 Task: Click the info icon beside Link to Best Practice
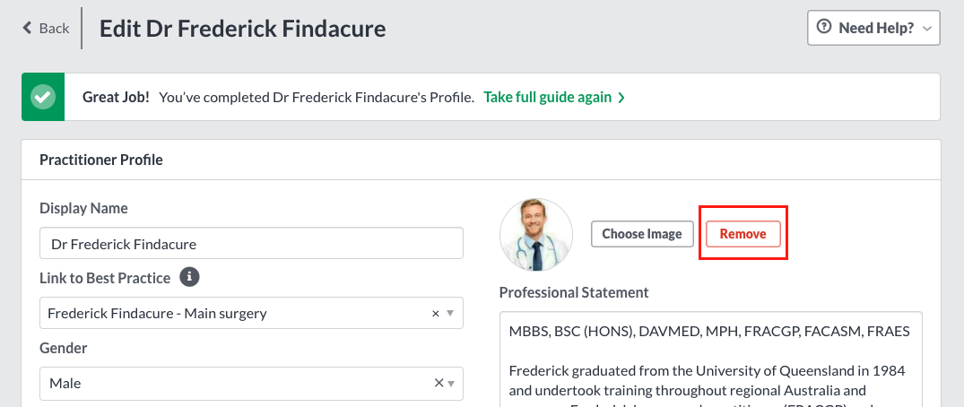189,277
